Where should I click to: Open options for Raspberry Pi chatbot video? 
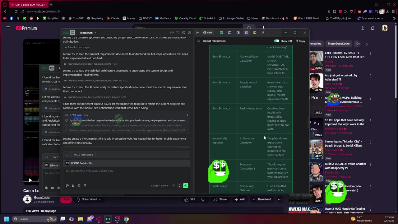click(x=370, y=165)
